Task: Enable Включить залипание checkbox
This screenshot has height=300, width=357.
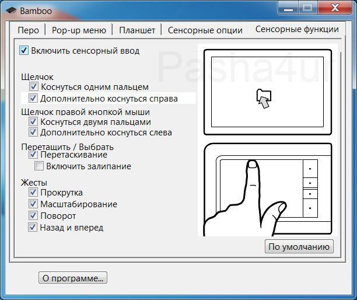Action: point(39,166)
